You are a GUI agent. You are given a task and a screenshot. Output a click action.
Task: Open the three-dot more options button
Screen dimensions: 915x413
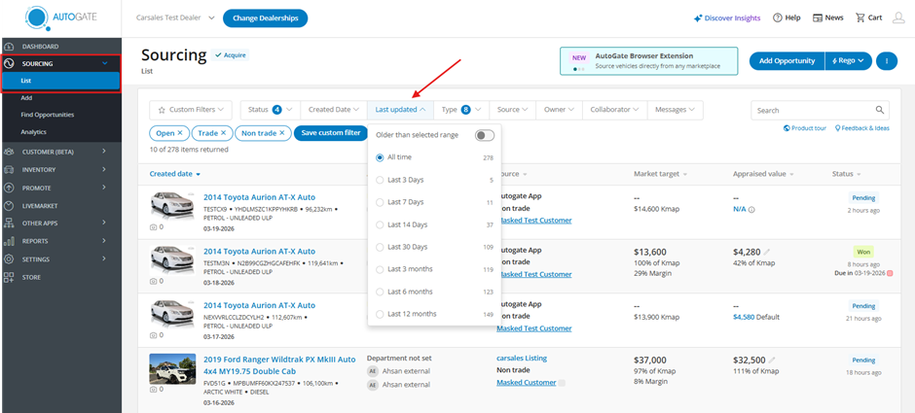pyautogui.click(x=886, y=60)
